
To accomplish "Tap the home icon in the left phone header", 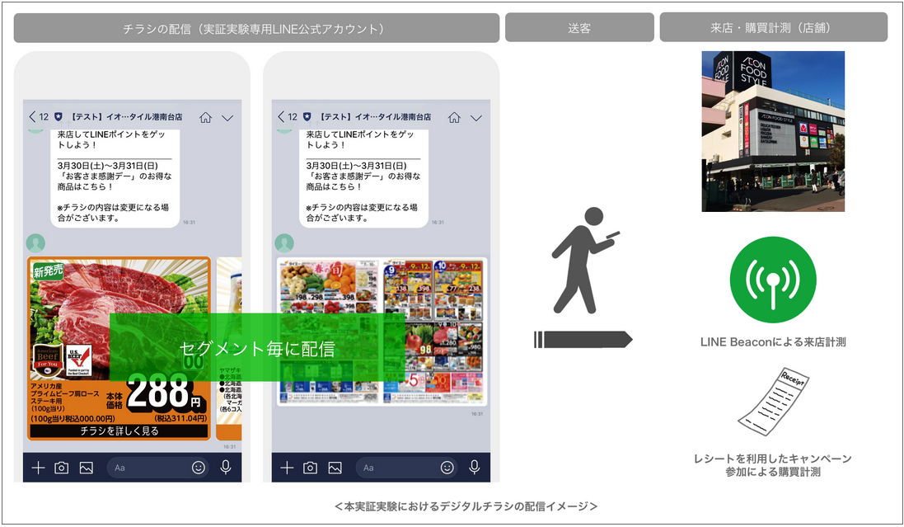I will click(205, 117).
